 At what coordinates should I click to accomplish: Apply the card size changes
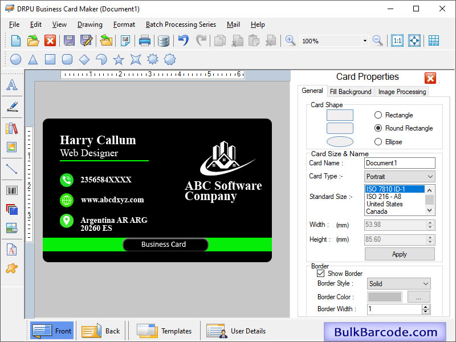tap(399, 254)
